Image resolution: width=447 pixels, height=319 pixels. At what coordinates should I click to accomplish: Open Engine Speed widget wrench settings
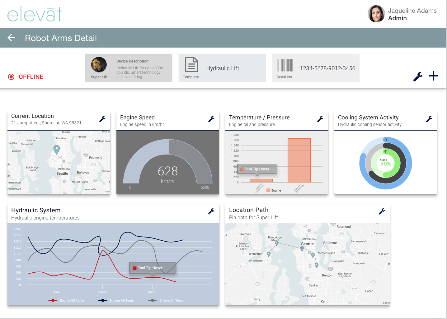click(211, 119)
